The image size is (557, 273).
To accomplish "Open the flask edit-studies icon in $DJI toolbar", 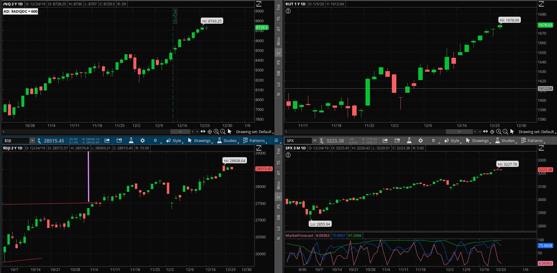I will [x=131, y=141].
